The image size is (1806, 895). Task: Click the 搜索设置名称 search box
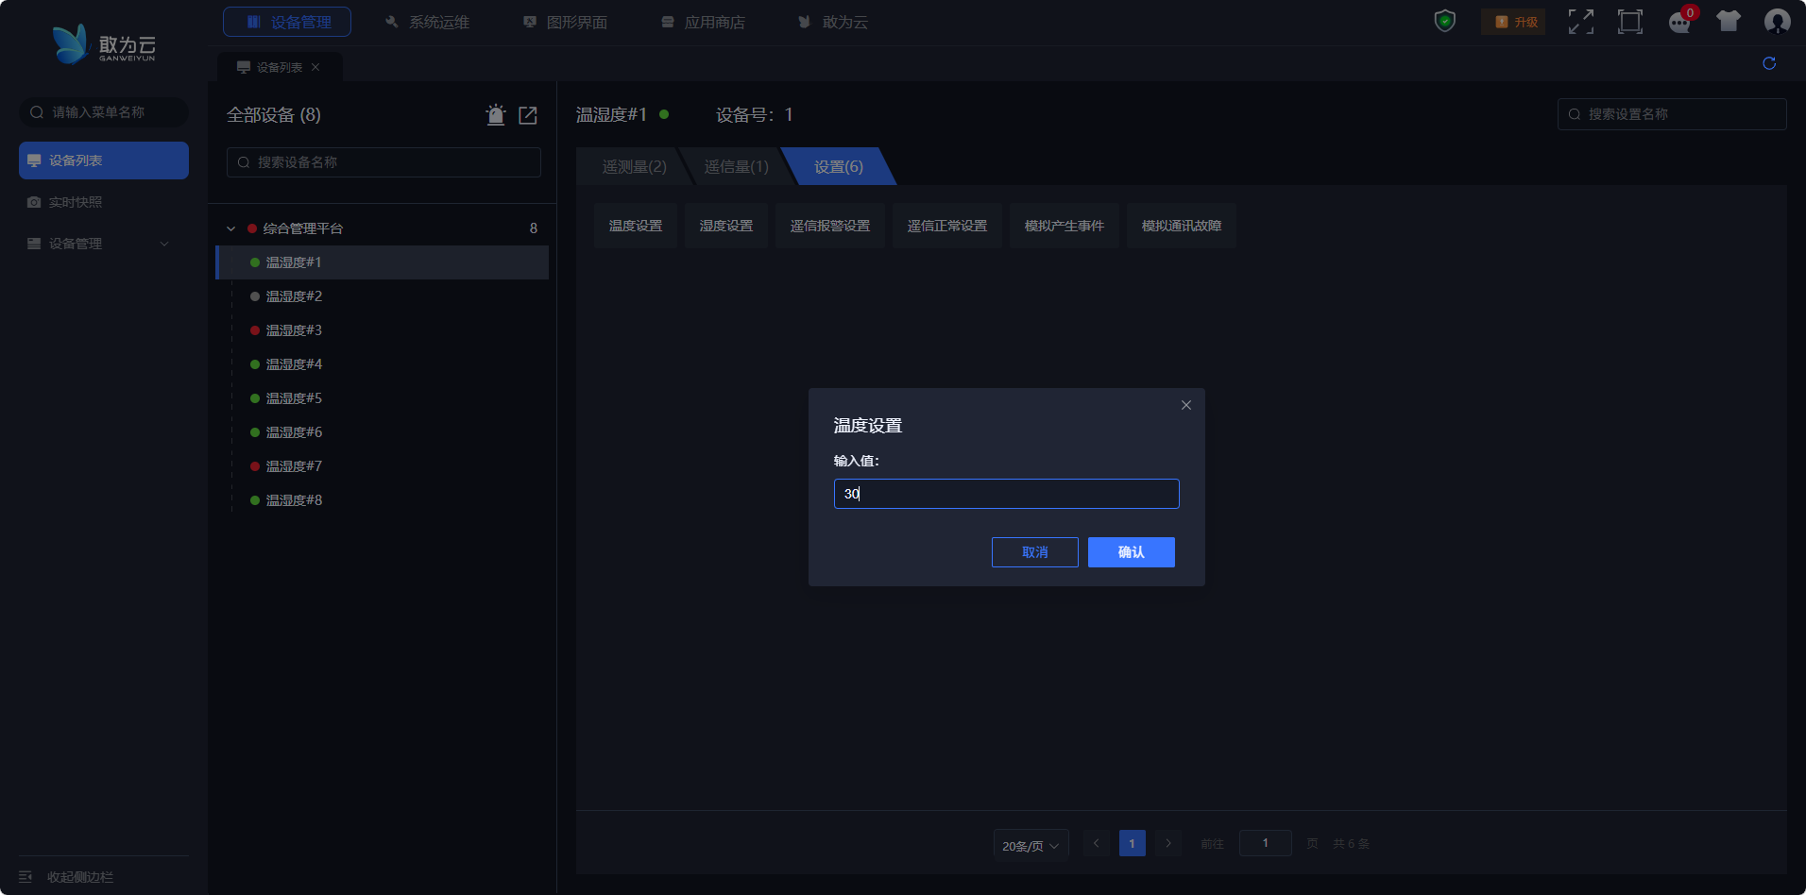pyautogui.click(x=1672, y=114)
